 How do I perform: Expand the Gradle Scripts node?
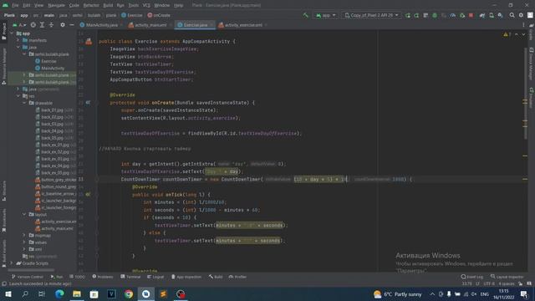click(12, 263)
